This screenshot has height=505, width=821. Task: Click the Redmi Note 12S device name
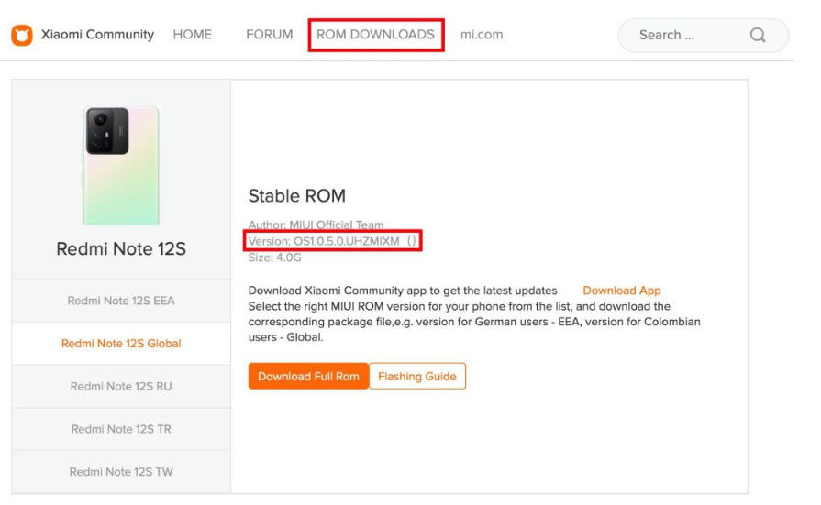[121, 249]
